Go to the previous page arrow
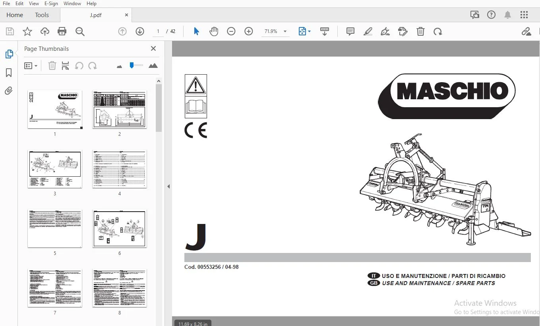The image size is (540, 326). click(x=122, y=31)
